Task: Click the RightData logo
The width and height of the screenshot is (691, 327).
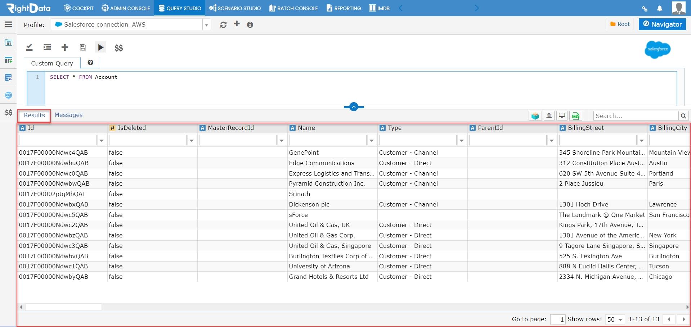Action: (x=28, y=8)
